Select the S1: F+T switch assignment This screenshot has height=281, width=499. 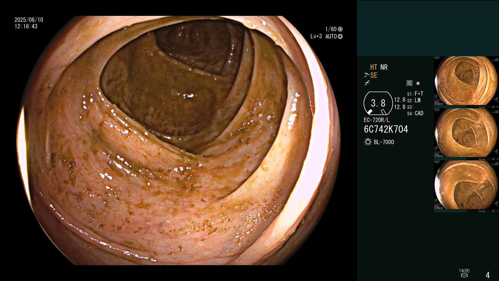(x=415, y=94)
